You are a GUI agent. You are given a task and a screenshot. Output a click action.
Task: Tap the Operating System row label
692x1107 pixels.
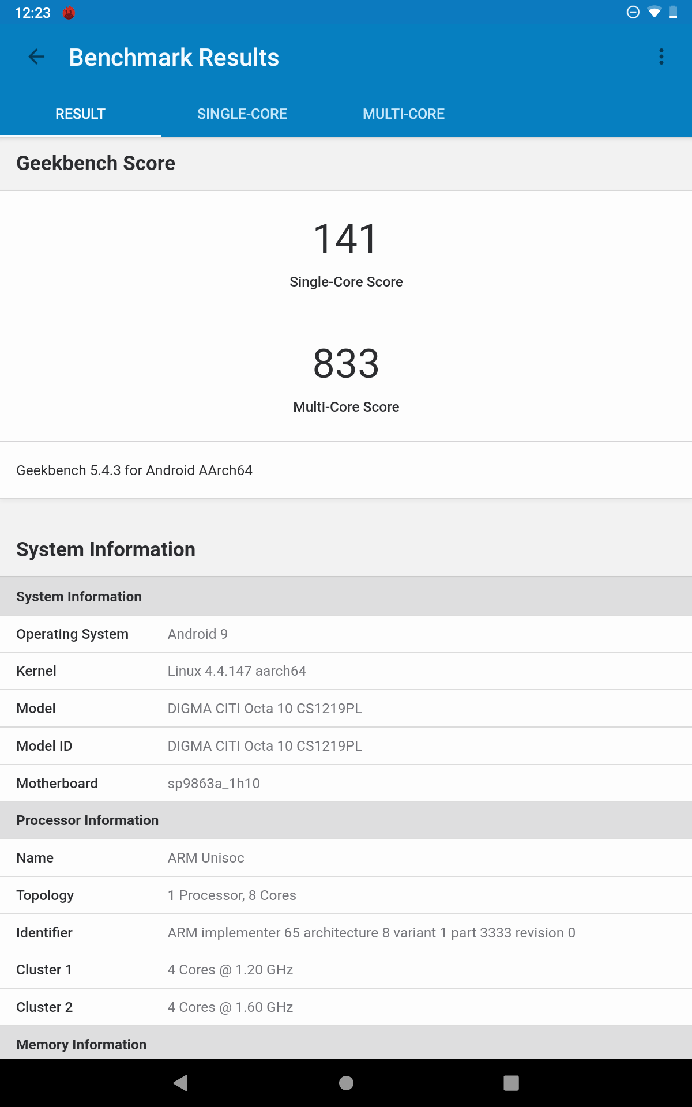pos(72,634)
